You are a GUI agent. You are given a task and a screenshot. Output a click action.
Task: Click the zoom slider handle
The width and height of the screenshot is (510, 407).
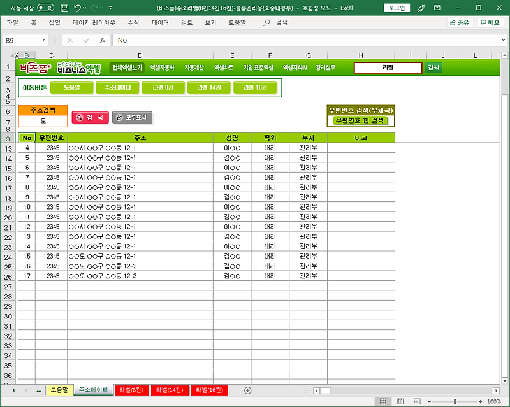(x=455, y=402)
